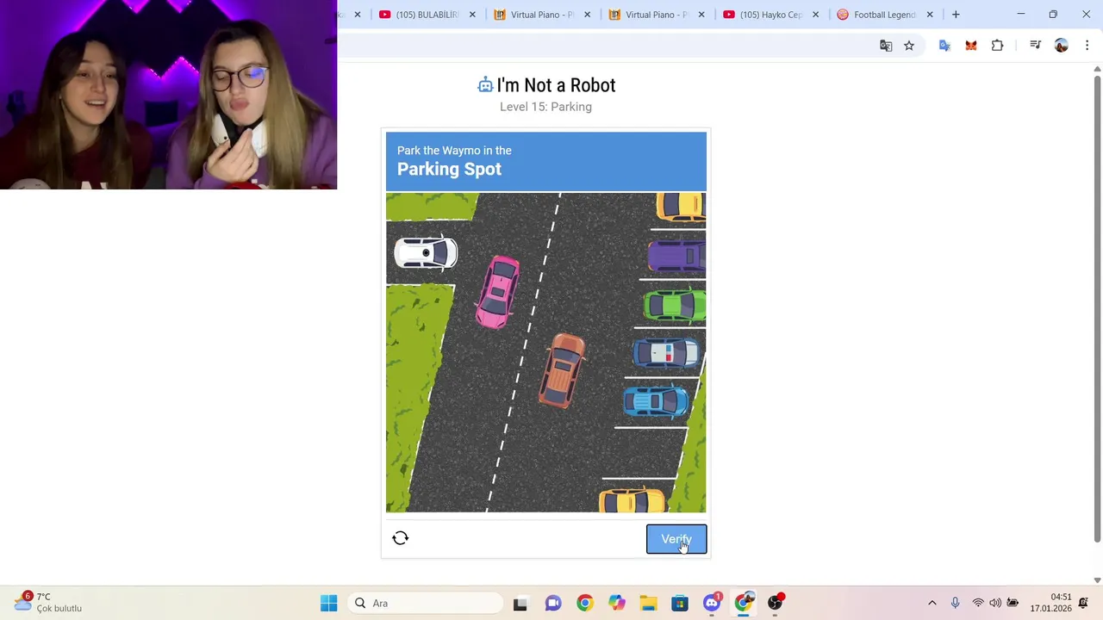Click the white car parked at left
The height and width of the screenshot is (620, 1103).
pyautogui.click(x=426, y=252)
